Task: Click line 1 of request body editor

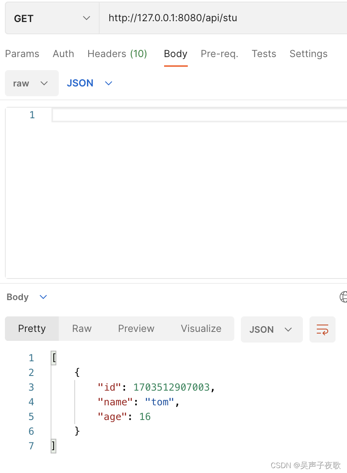Action: click(x=199, y=115)
